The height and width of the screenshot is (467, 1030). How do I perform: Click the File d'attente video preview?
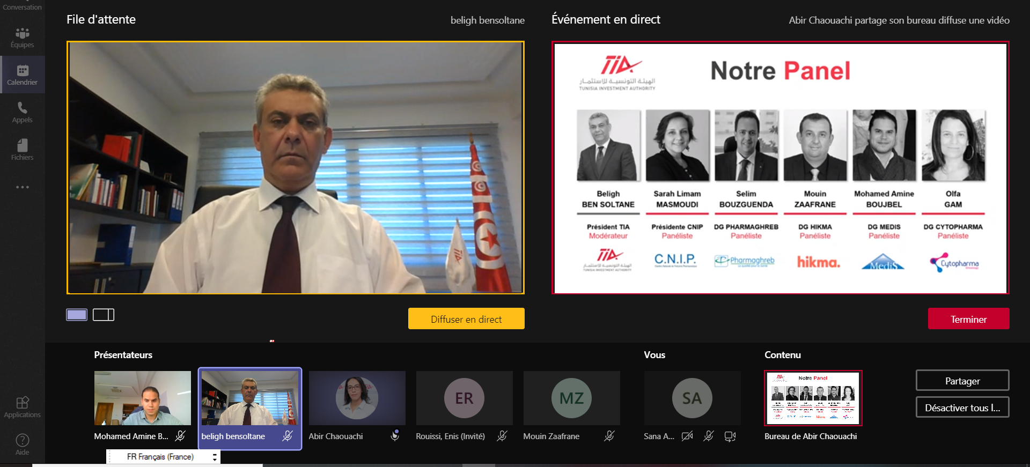[x=296, y=168]
